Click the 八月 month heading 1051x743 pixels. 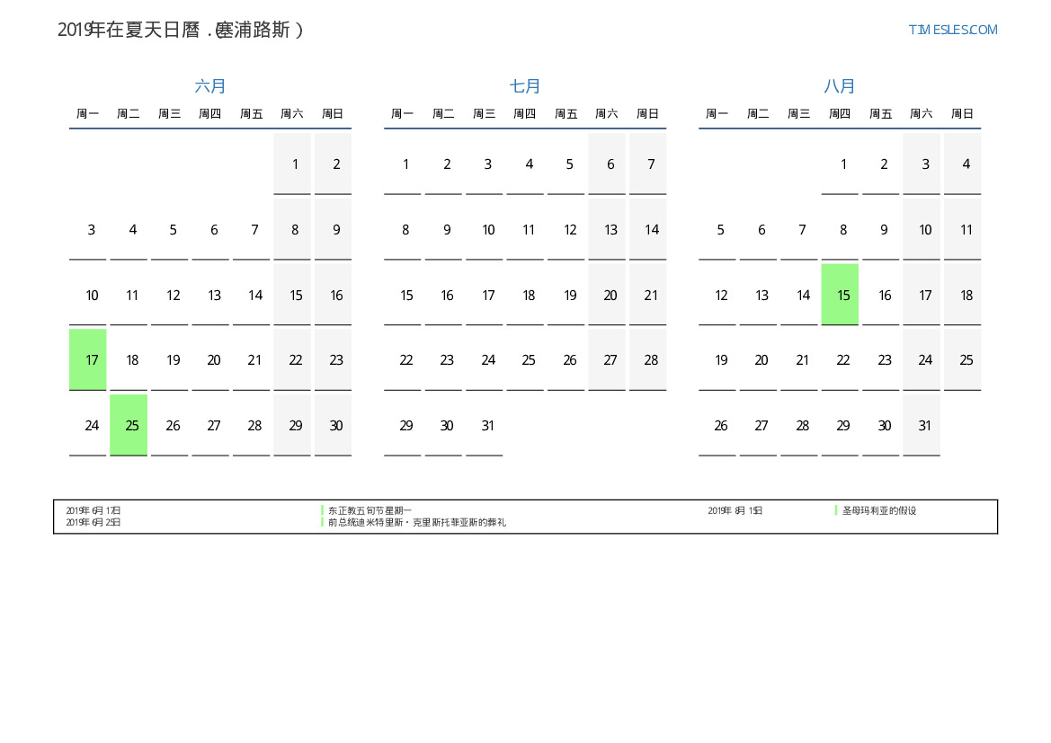click(x=840, y=86)
